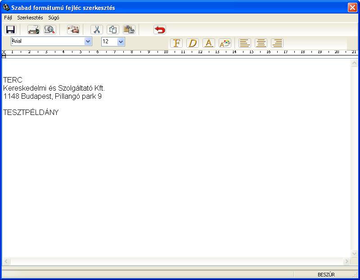Copy selection using the copy icon

113,30
